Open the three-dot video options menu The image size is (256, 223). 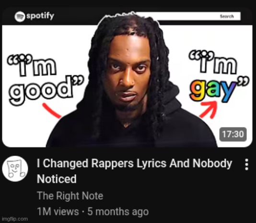[x=247, y=164]
